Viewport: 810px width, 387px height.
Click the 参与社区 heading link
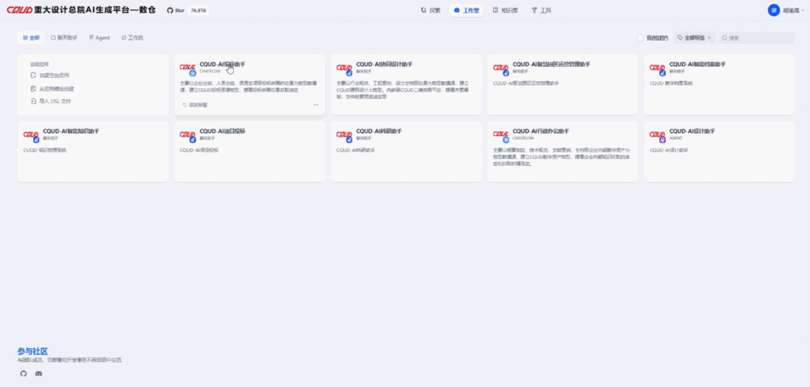coord(32,351)
